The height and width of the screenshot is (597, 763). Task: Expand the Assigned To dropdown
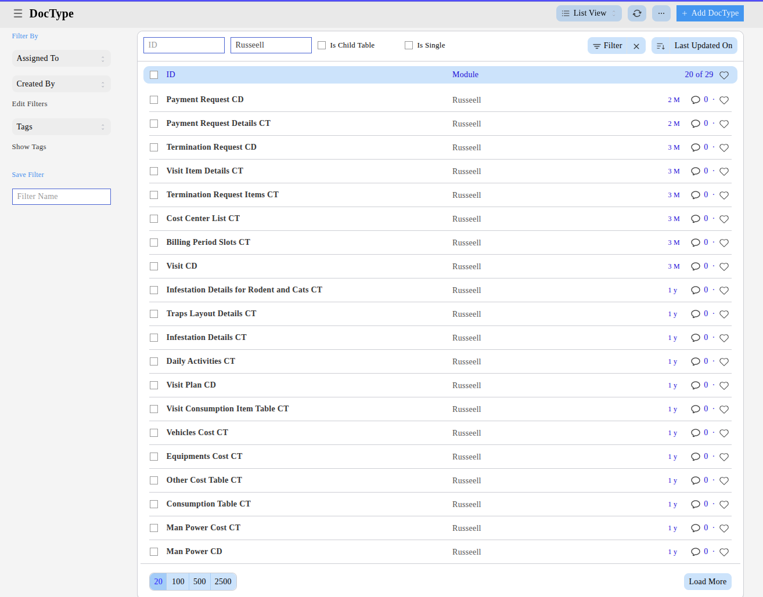click(61, 59)
